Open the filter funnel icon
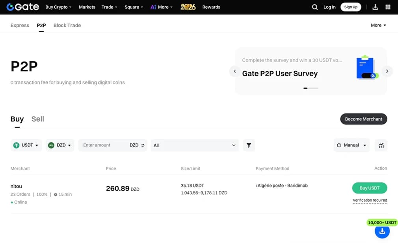 point(249,145)
